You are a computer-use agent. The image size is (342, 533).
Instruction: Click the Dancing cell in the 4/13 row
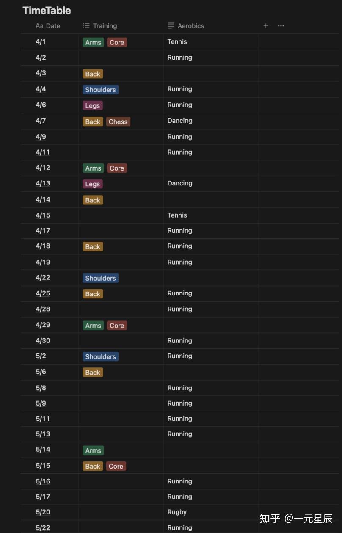[x=180, y=184]
